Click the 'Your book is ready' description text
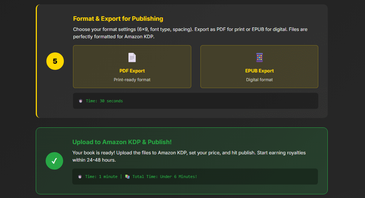 189,153
